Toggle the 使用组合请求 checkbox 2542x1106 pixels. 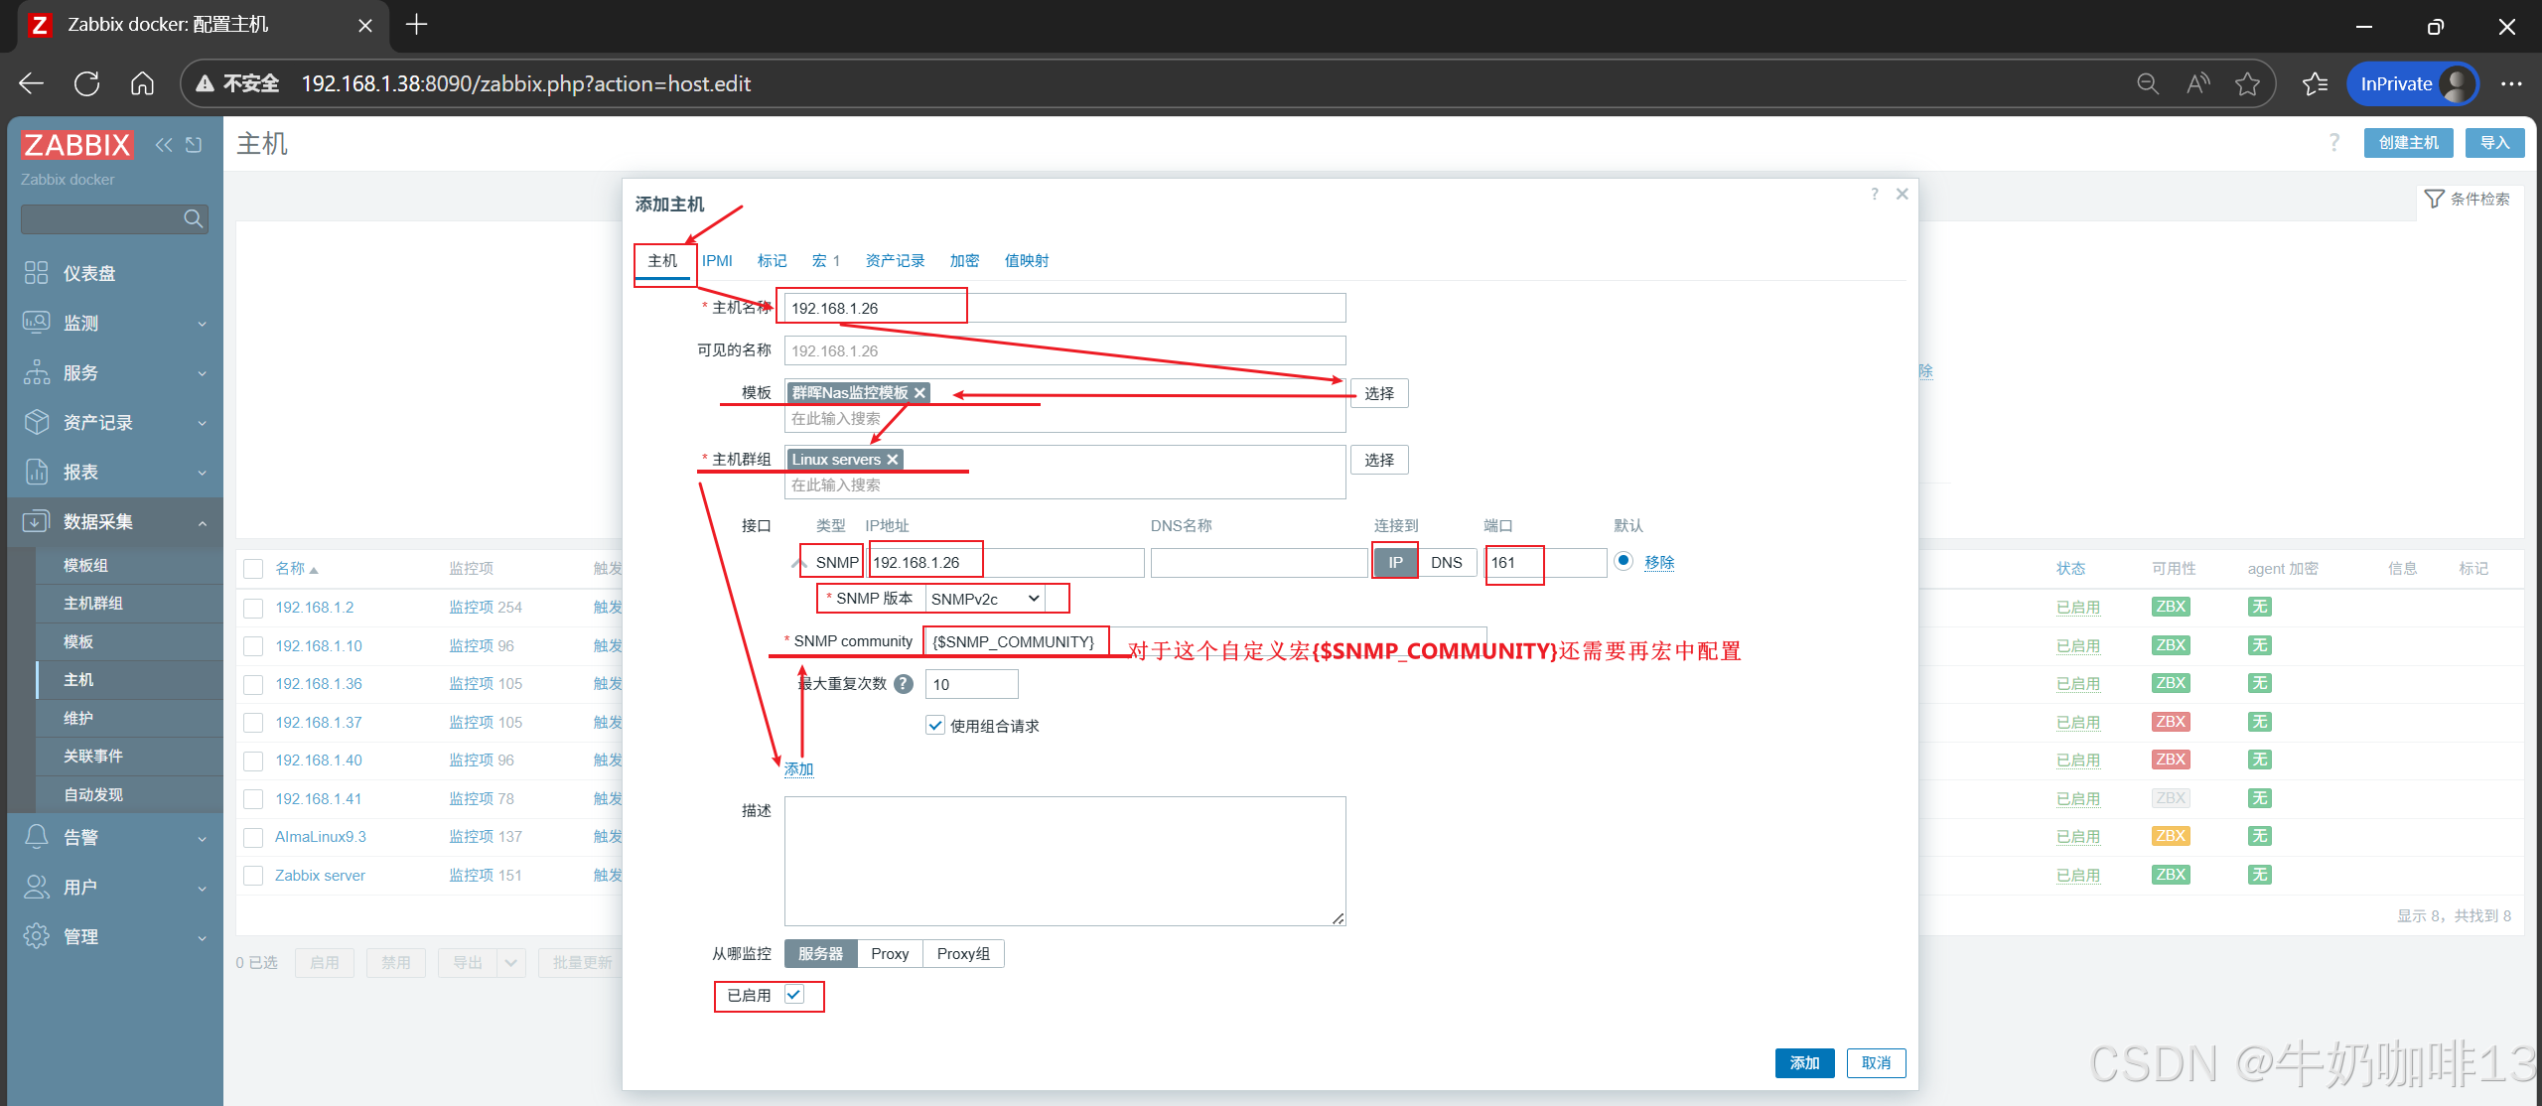[x=935, y=726]
